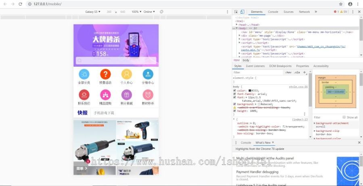The image size is (363, 186).
Task: Enable the Show all computed checkbox
Action: [344, 117]
